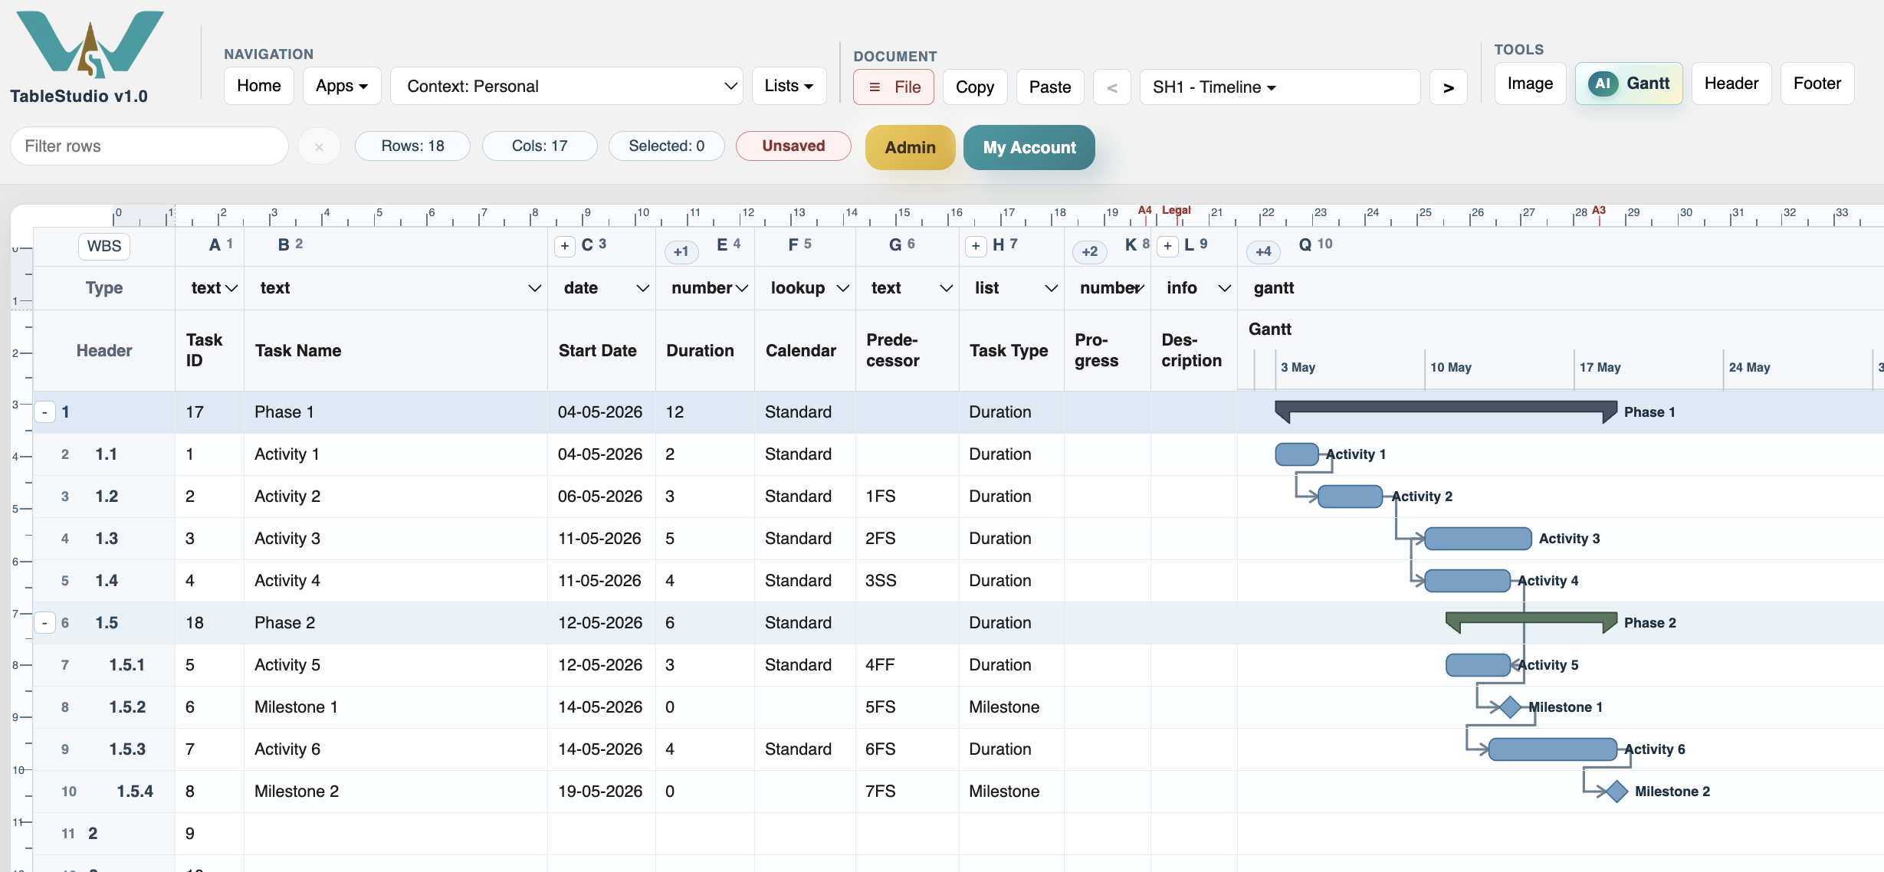The height and width of the screenshot is (872, 1884).
Task: Click the plus icon next to column C
Action: point(564,246)
